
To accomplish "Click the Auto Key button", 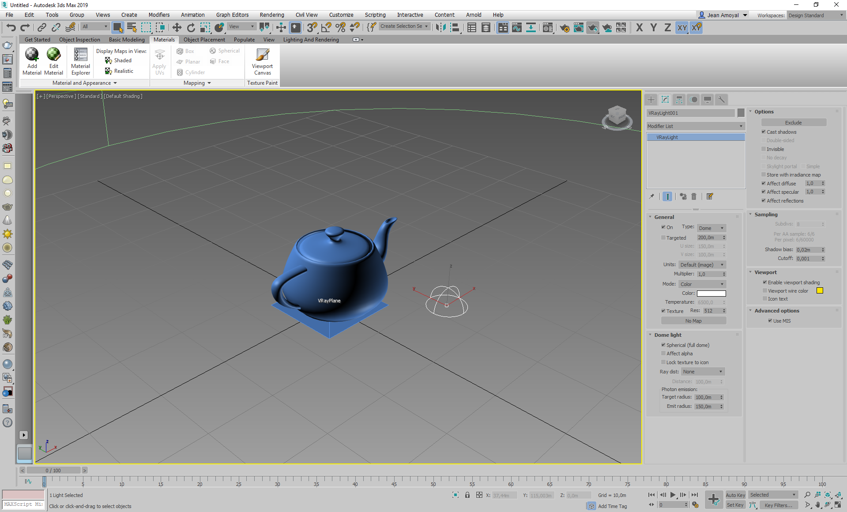I will click(735, 495).
